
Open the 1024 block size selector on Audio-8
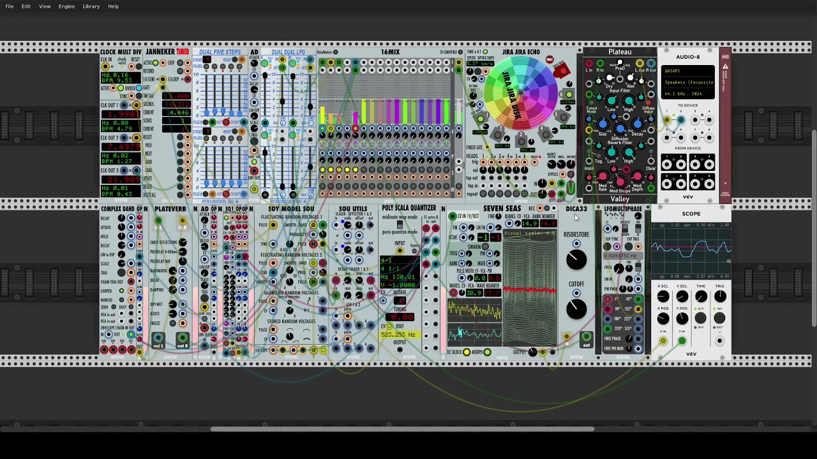tap(701, 94)
